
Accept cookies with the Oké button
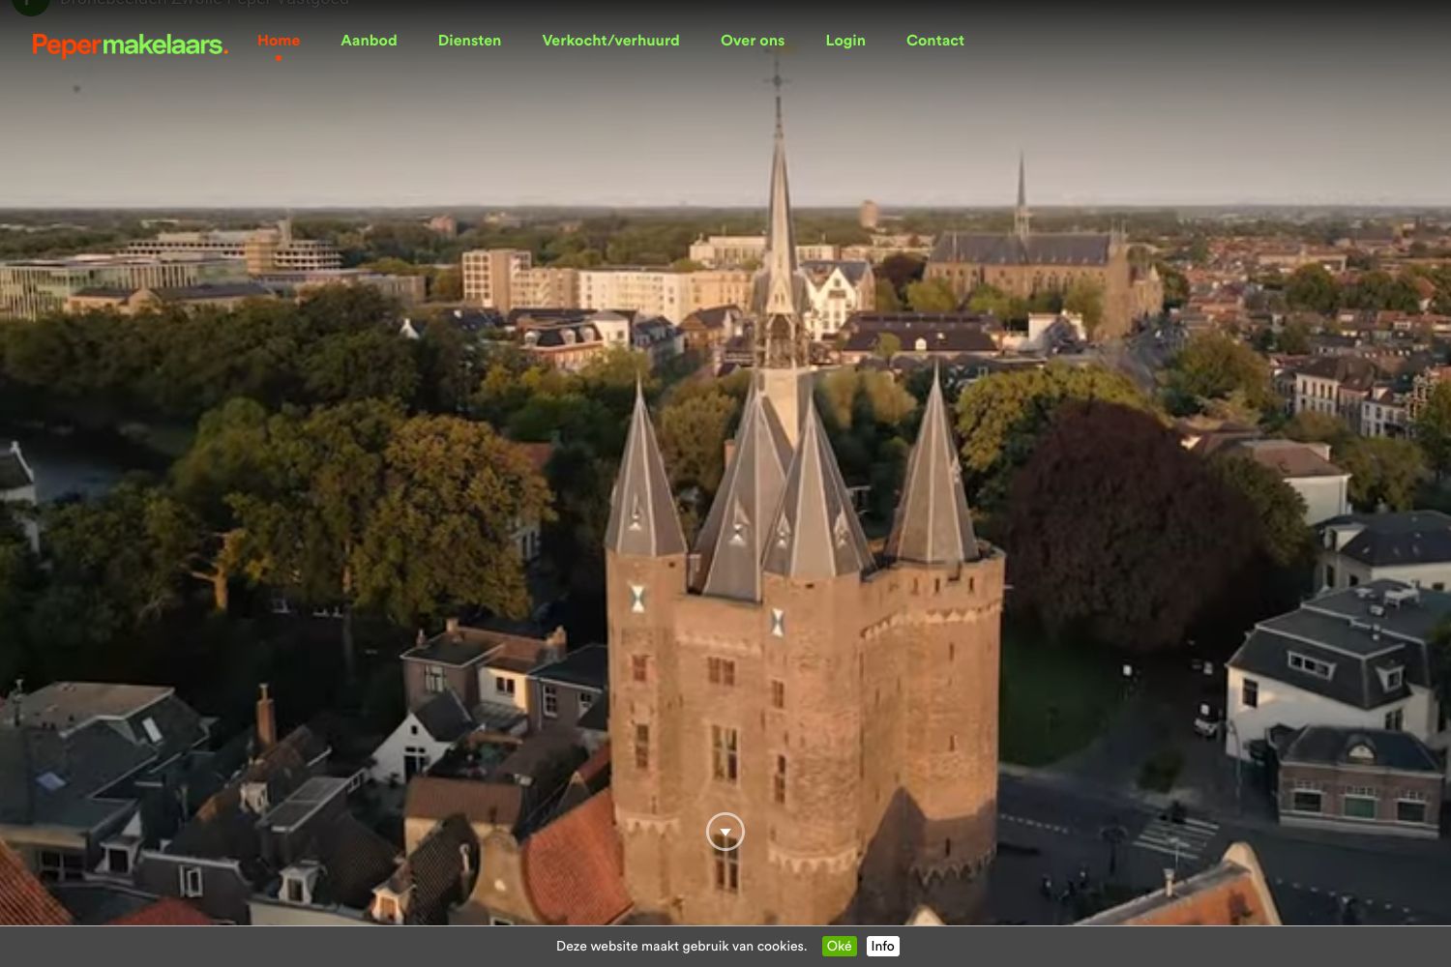coord(840,946)
